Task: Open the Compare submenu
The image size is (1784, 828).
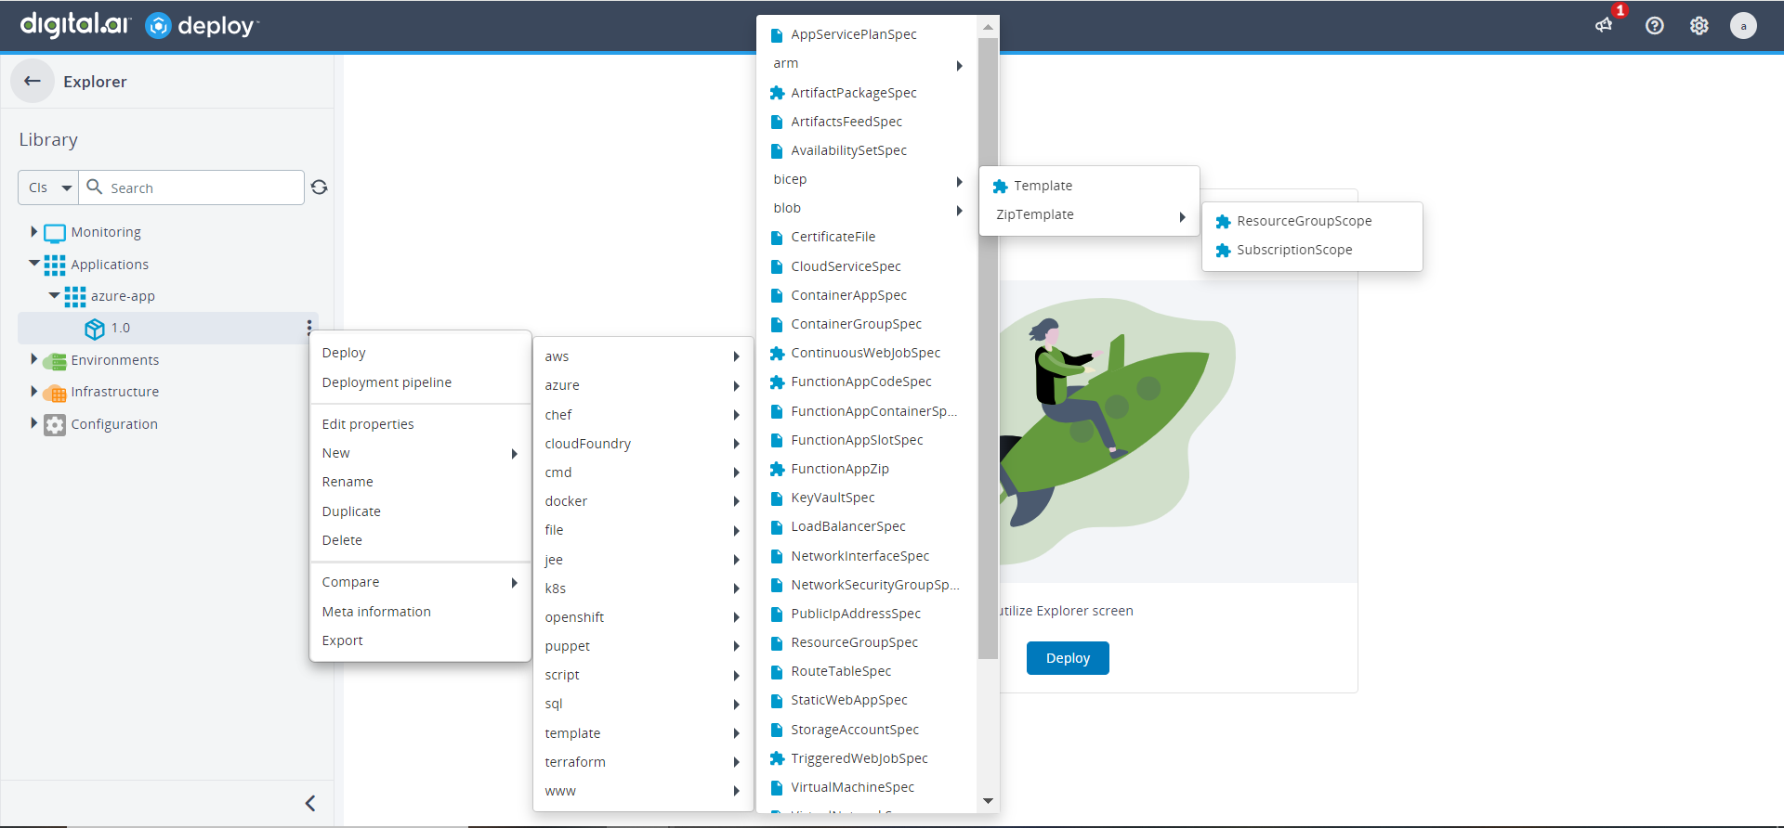Action: point(420,582)
